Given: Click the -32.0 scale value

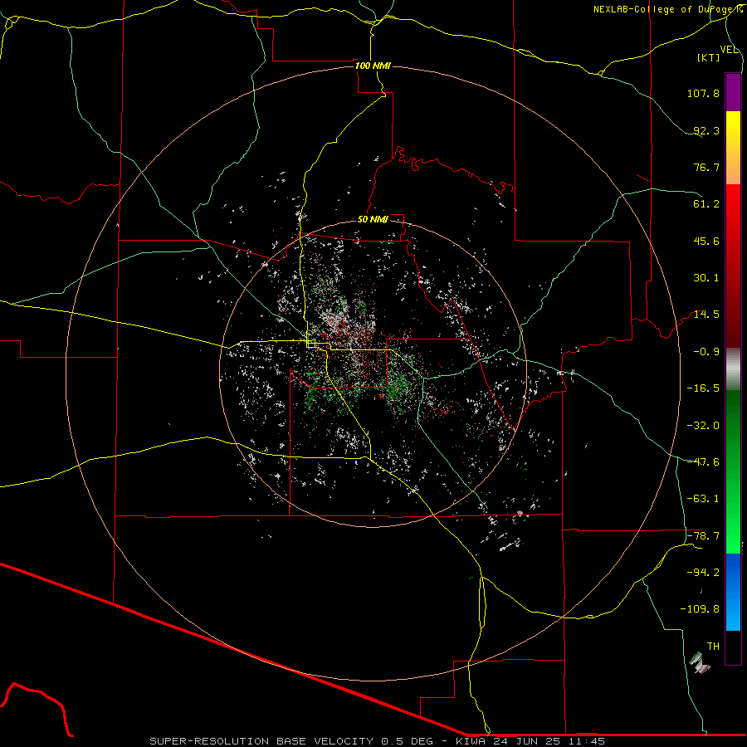Looking at the screenshot, I should tap(703, 425).
